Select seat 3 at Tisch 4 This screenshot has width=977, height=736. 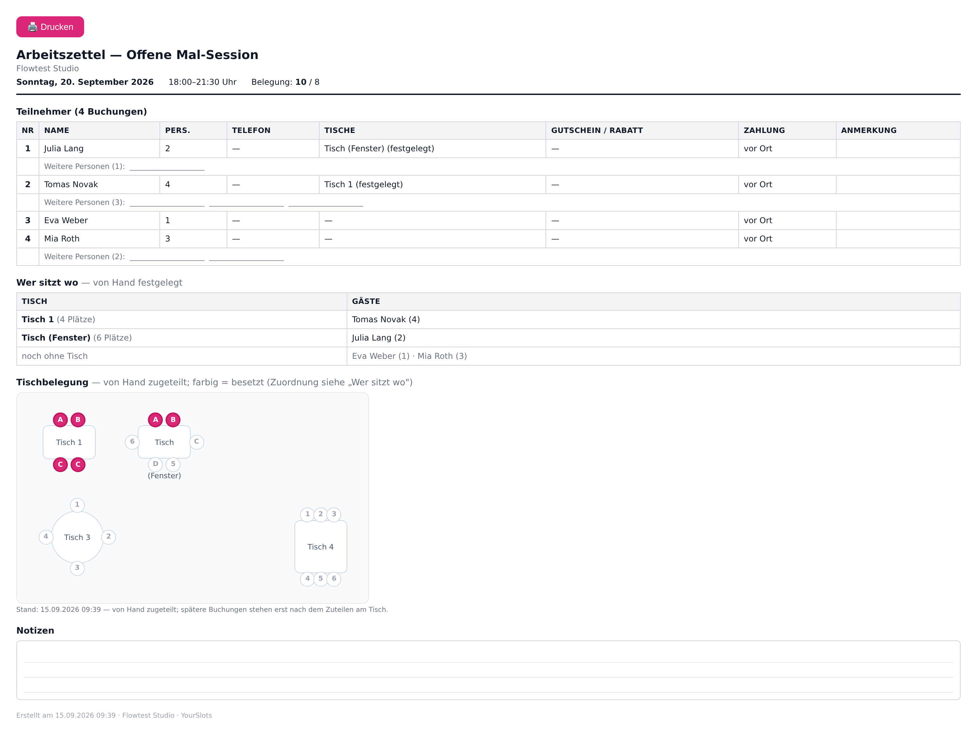(x=334, y=515)
